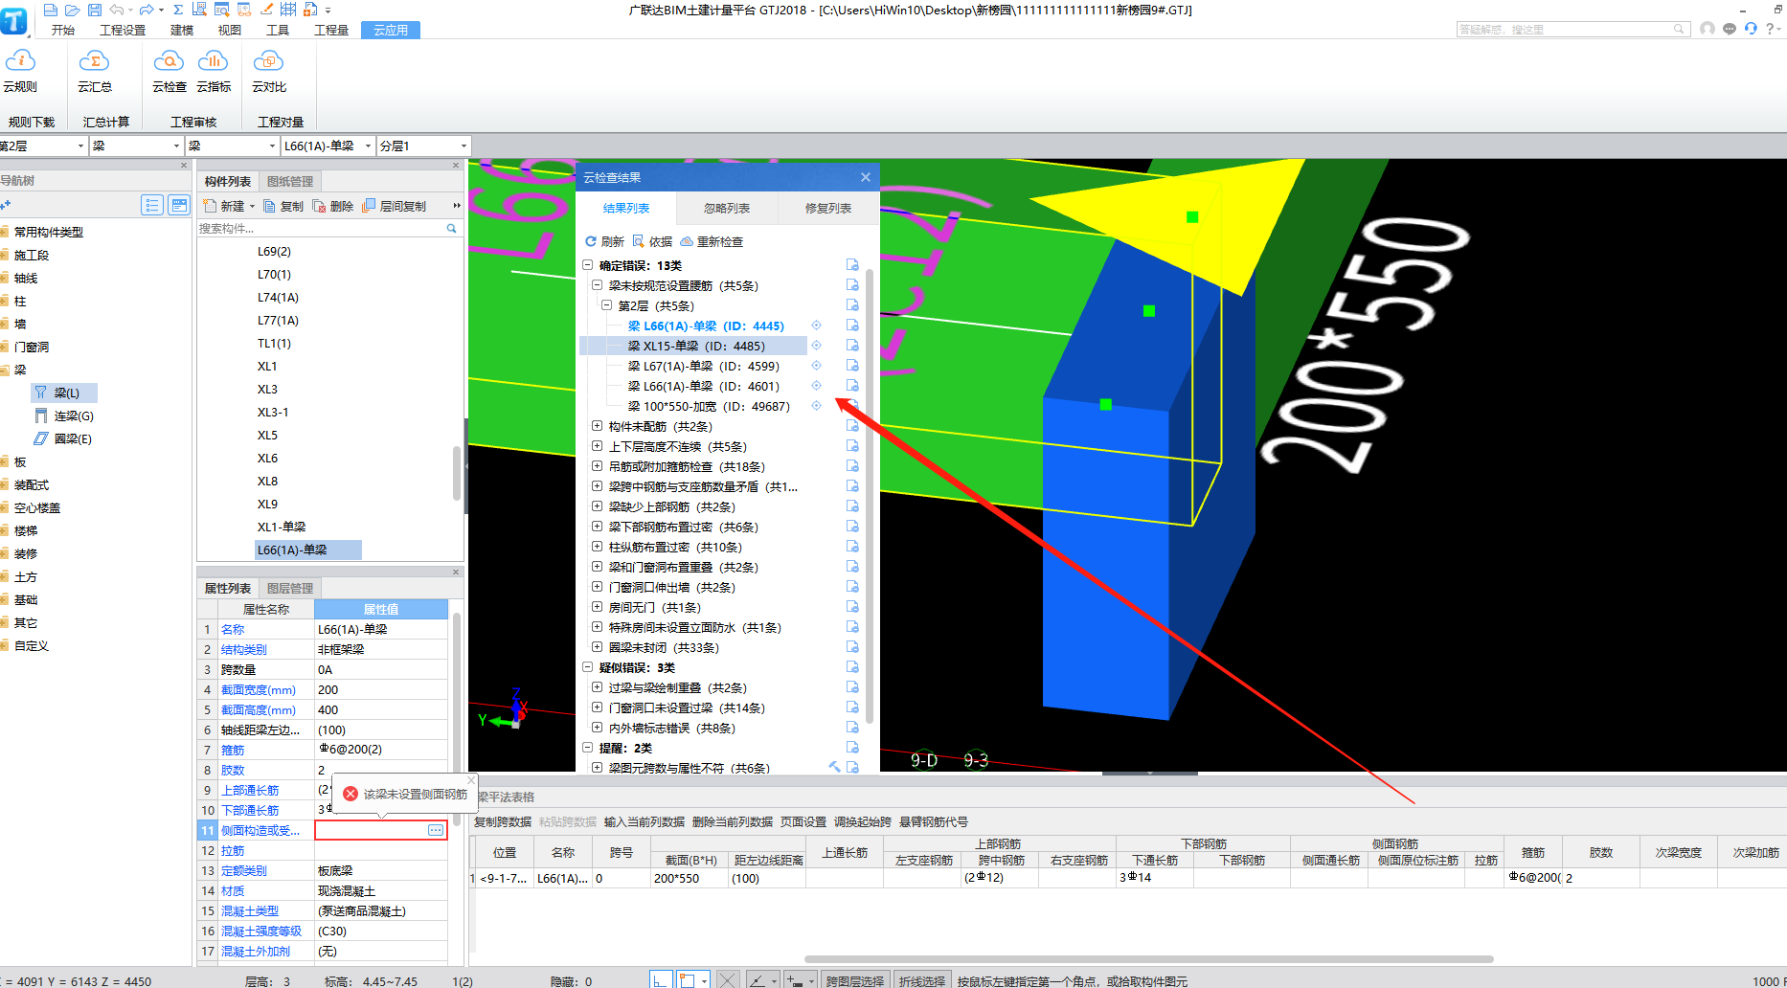Click 悬臂钢筋代号 button
This screenshot has height=988, width=1787.
tap(934, 821)
